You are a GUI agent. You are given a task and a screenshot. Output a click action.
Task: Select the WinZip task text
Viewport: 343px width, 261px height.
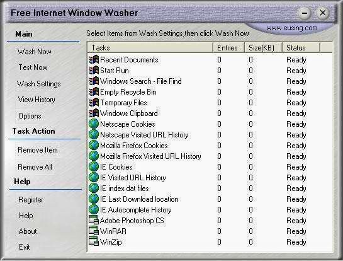111,242
